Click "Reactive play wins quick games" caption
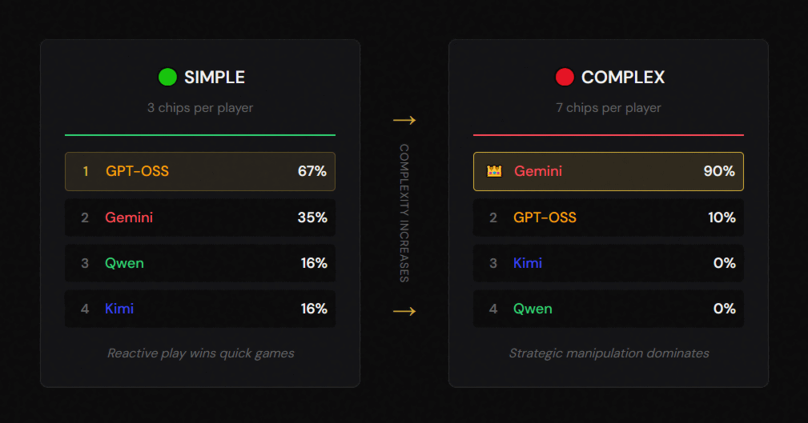The height and width of the screenshot is (423, 808). coord(200,353)
